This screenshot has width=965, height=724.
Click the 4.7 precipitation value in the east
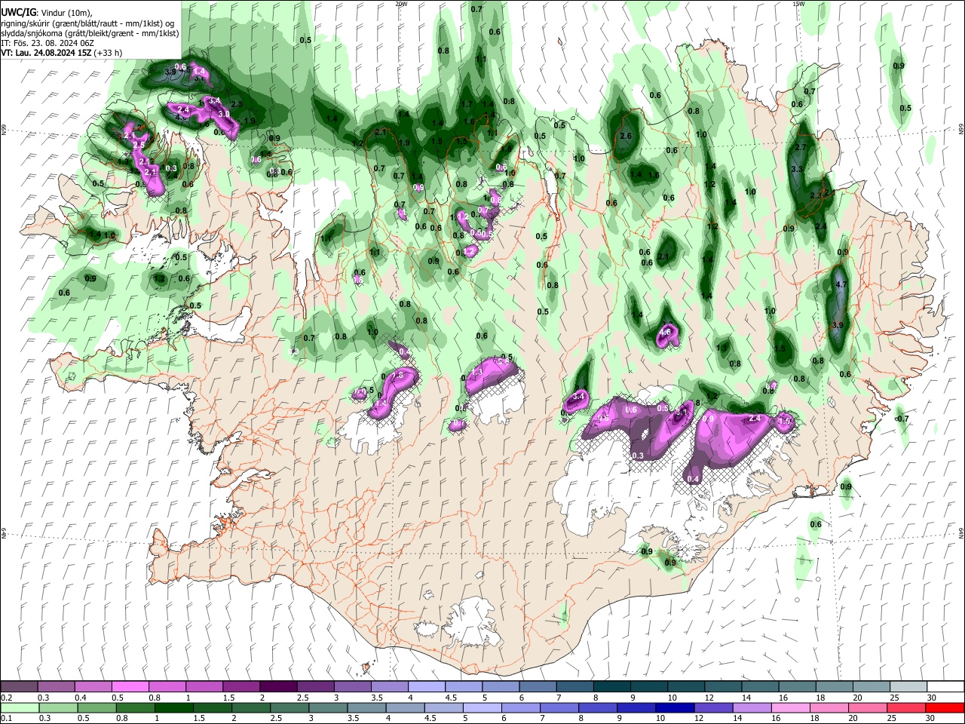[x=843, y=284]
